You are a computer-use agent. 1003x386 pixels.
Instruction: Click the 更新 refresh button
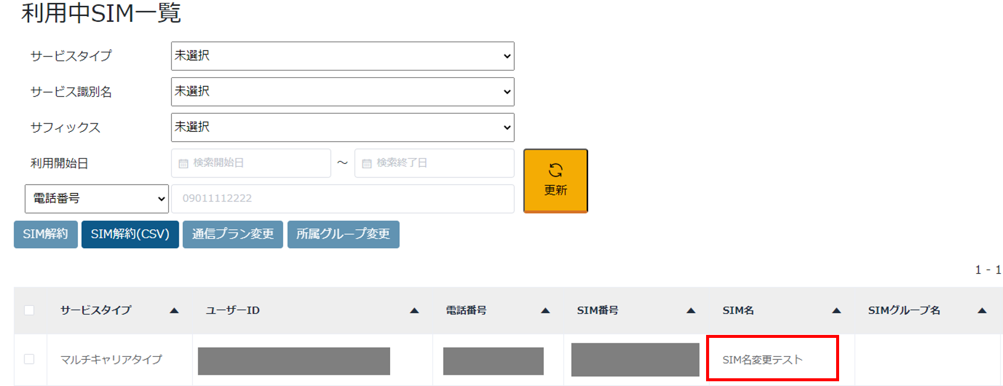click(x=555, y=181)
